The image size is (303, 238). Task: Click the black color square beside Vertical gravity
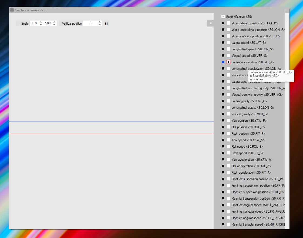point(223,114)
